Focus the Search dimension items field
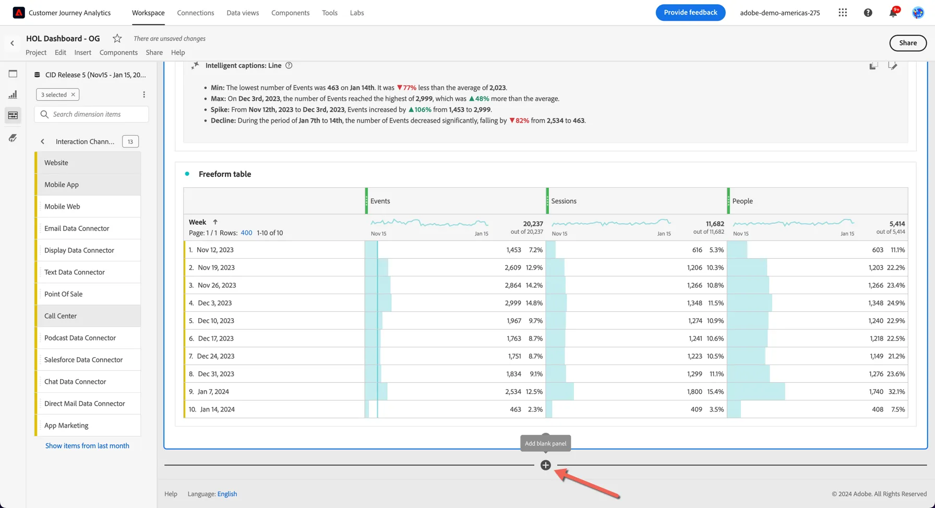Image resolution: width=935 pixels, height=508 pixels. click(91, 114)
